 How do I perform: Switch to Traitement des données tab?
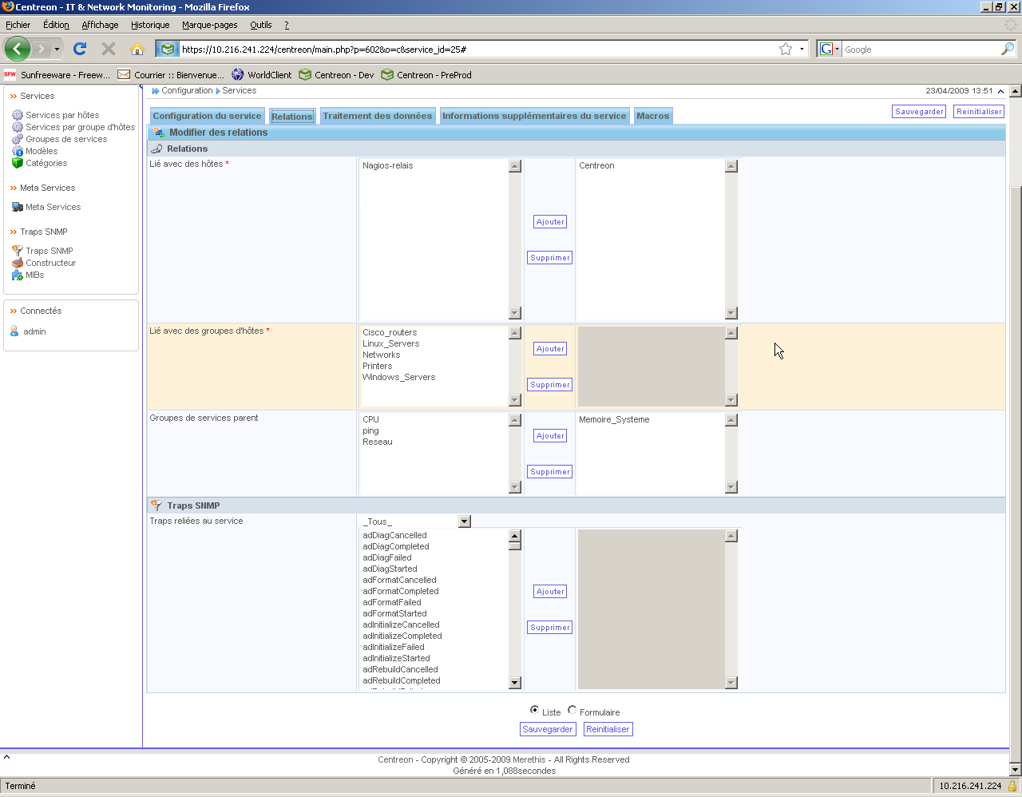pyautogui.click(x=377, y=116)
